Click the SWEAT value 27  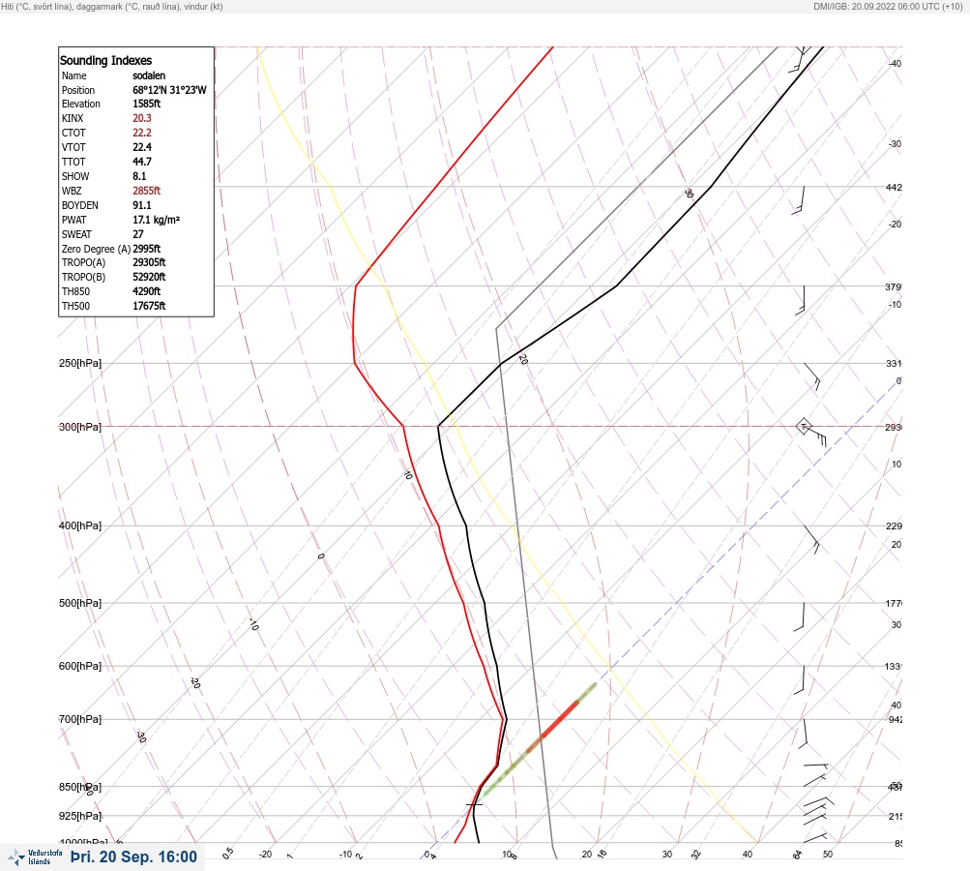coord(138,234)
